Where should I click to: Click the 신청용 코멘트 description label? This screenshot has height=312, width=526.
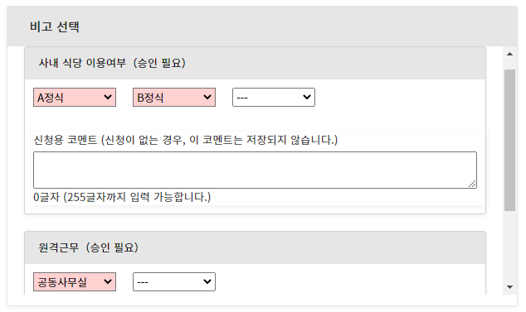(186, 140)
